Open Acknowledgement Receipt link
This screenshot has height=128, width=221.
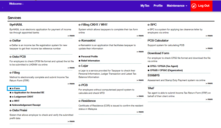26,105
